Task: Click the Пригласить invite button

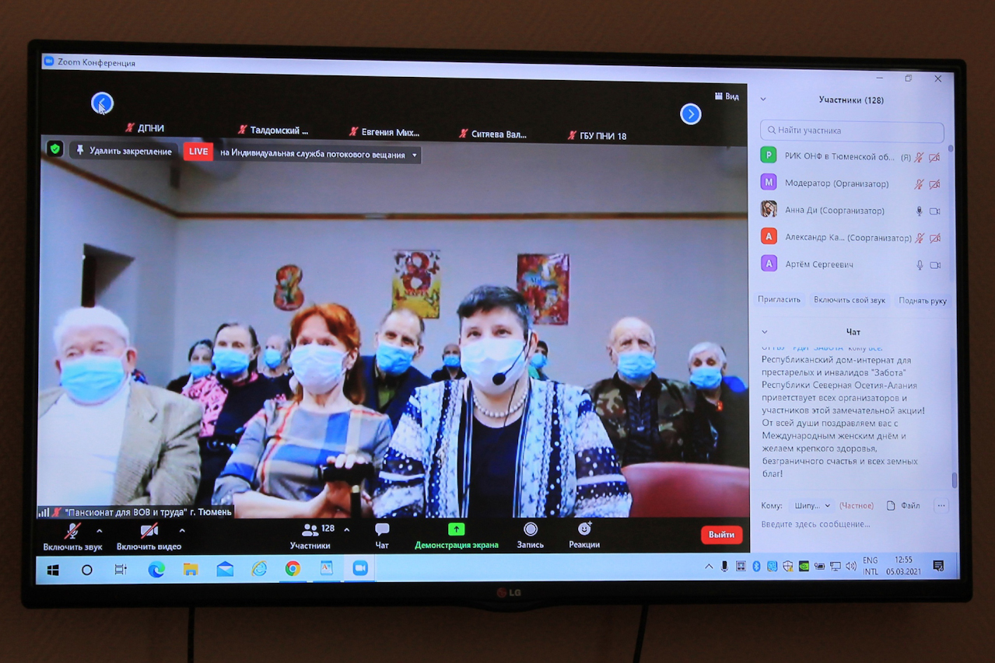Action: tap(779, 300)
